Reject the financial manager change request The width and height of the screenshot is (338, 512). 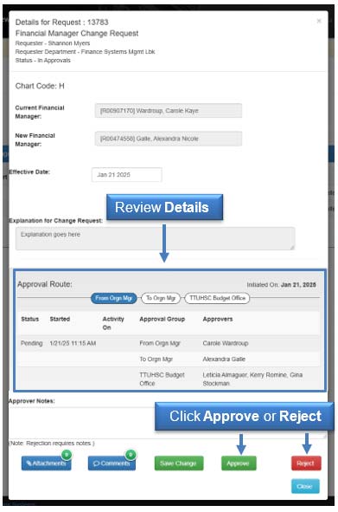[x=306, y=463]
